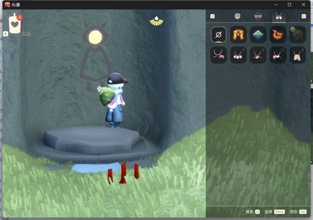
Task: Select the empty no-accessory slot
Action: pyautogui.click(x=219, y=35)
